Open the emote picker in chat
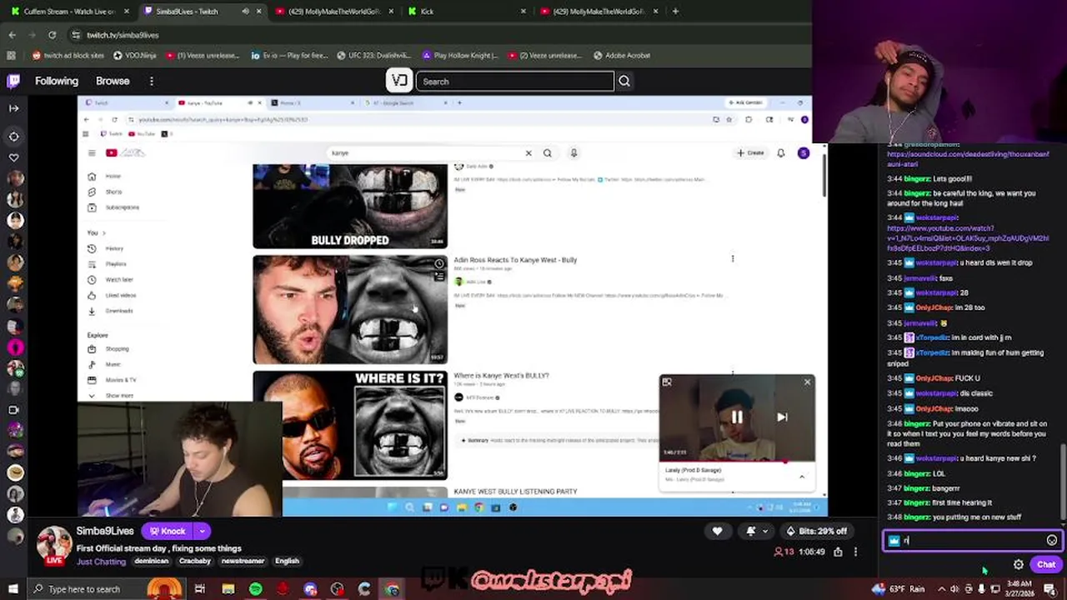Screen dimensions: 1067x600 [x=1052, y=540]
